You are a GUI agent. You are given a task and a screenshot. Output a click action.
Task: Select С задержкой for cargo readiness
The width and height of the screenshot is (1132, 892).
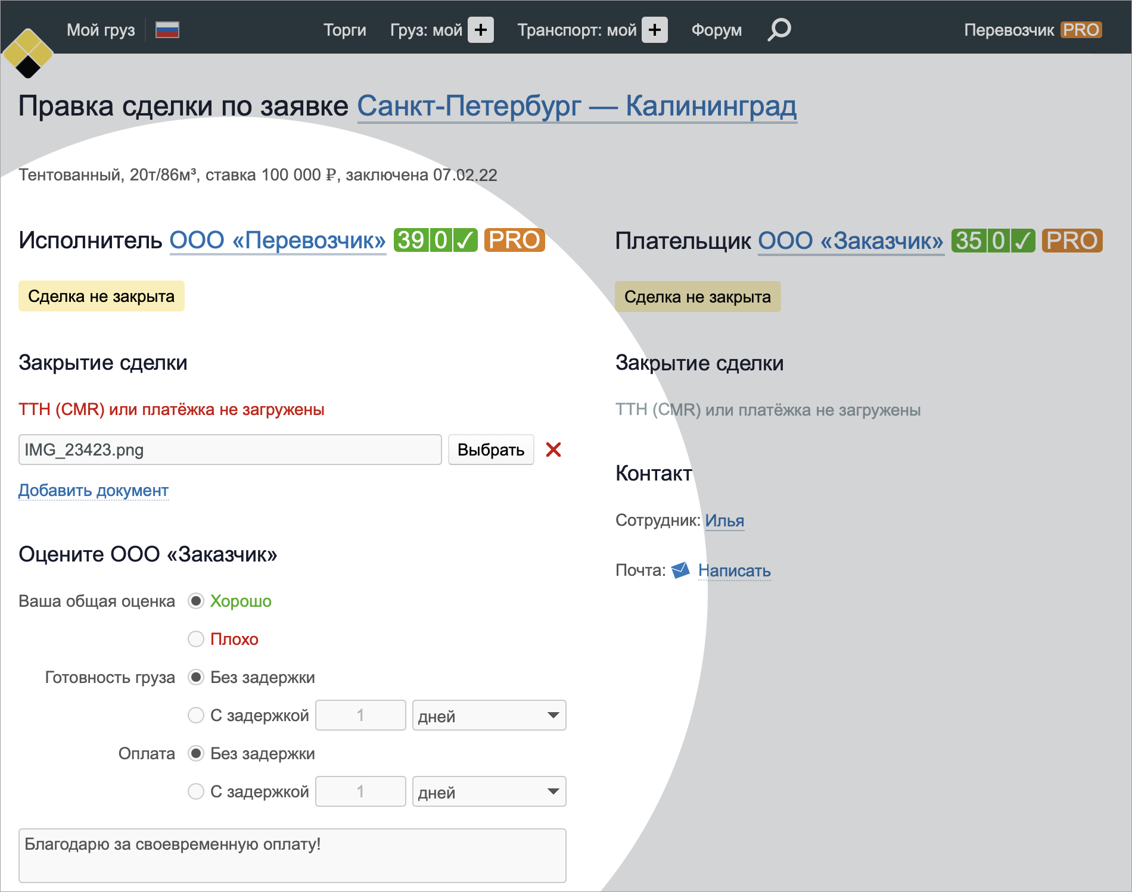[196, 715]
